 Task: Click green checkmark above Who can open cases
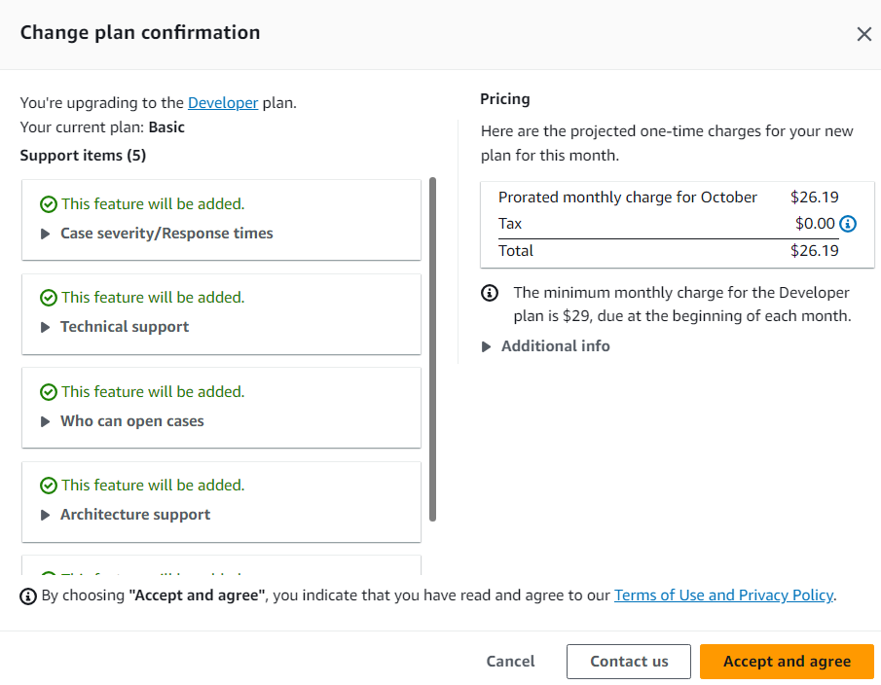click(x=48, y=392)
